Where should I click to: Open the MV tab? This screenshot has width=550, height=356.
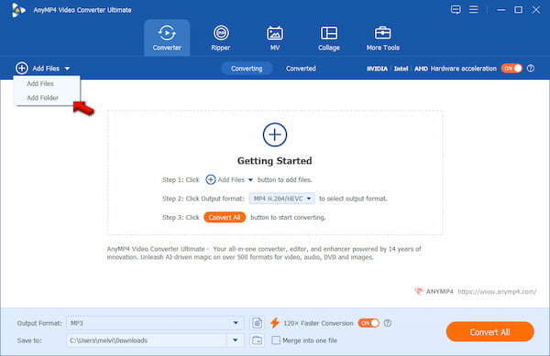click(275, 38)
